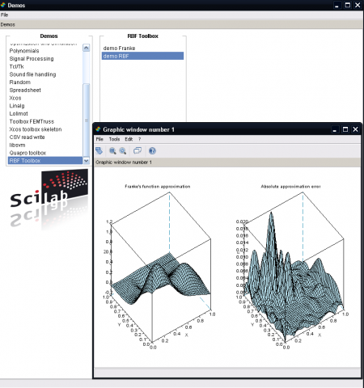Select Linalg demo entry
The image size is (364, 388).
coord(45,106)
